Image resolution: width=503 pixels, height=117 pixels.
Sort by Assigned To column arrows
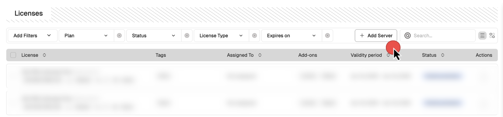tap(260, 55)
